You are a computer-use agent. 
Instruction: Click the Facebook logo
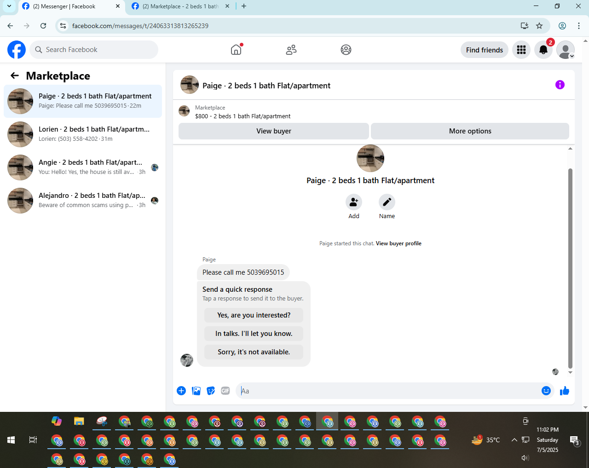click(x=17, y=50)
